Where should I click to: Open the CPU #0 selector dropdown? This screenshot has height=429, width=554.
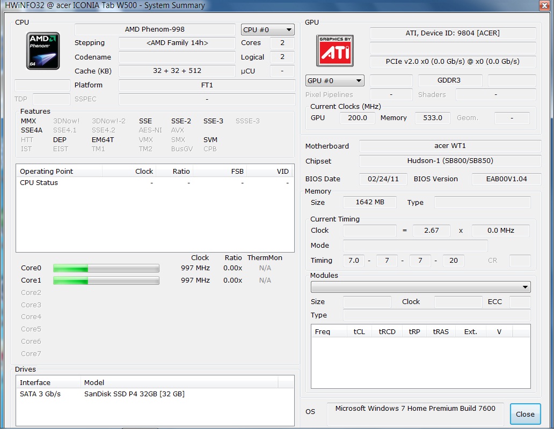pyautogui.click(x=267, y=29)
